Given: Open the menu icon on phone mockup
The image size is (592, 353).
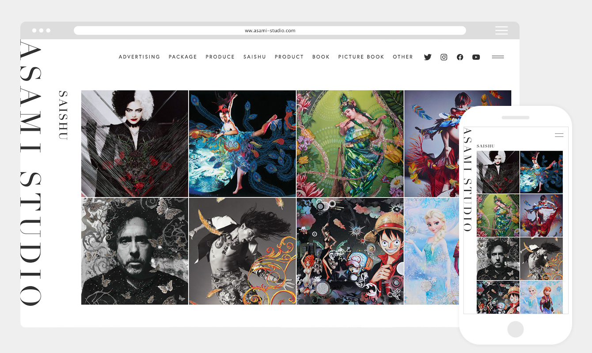Looking at the screenshot, I should coord(559,135).
